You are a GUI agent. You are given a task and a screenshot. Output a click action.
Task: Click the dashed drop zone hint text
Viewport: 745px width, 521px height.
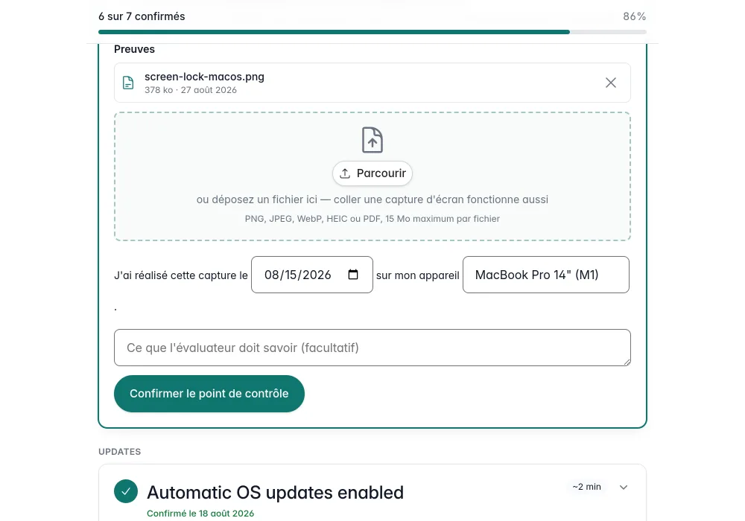pos(372,199)
